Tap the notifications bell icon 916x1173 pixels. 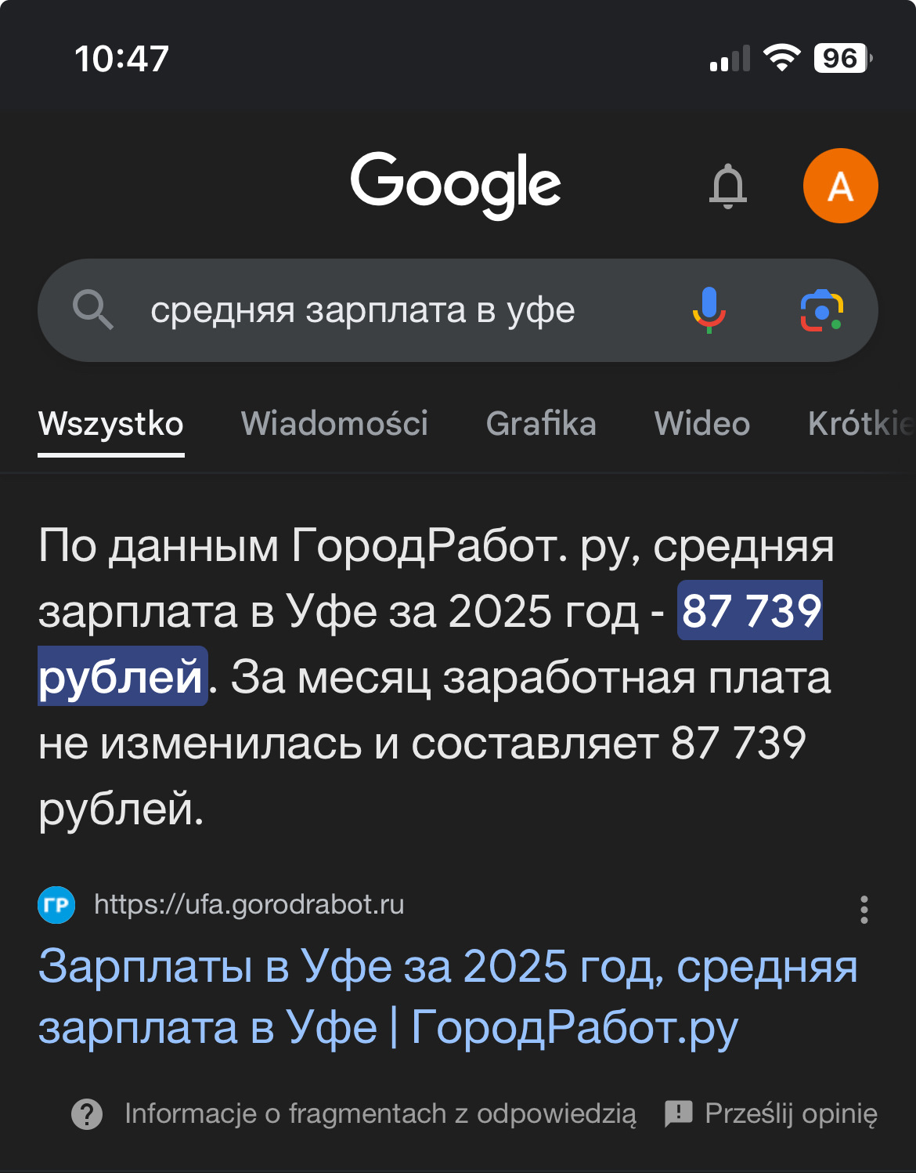[x=728, y=186]
